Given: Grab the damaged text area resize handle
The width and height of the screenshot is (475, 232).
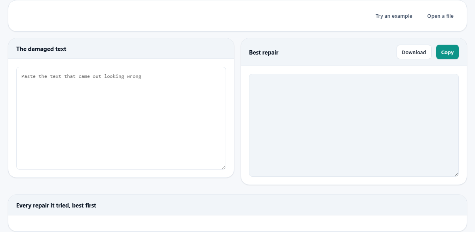Looking at the screenshot, I should (x=224, y=167).
